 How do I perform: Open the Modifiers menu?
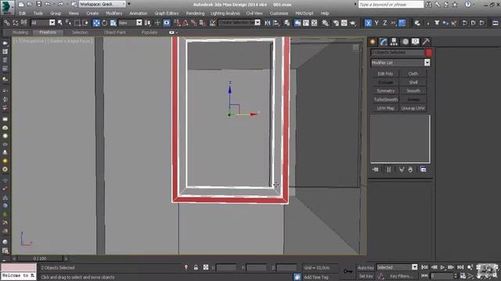pos(114,13)
